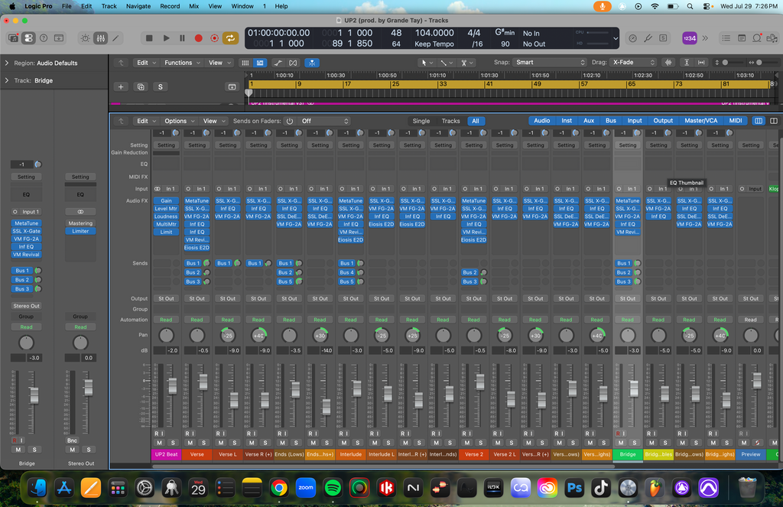783x507 pixels.
Task: Open Spotify from the Dock
Action: coord(333,488)
